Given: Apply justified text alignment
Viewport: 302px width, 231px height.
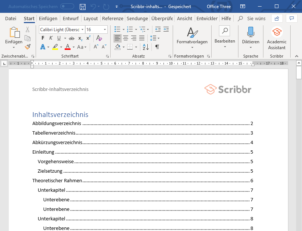Looking at the screenshot, I should [x=142, y=38].
